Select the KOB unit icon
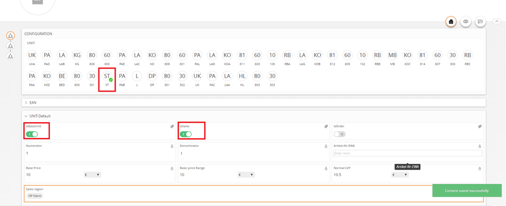This screenshot has width=506, height=206. [x=317, y=55]
